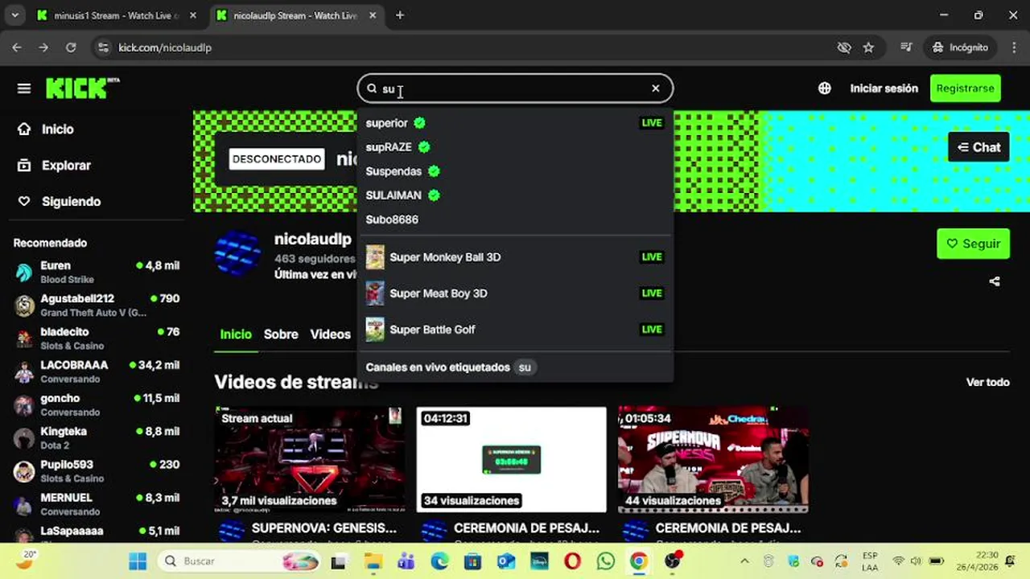This screenshot has height=579, width=1030.
Task: Click Super Monkey Ball 3D cover icon
Action: (x=375, y=257)
